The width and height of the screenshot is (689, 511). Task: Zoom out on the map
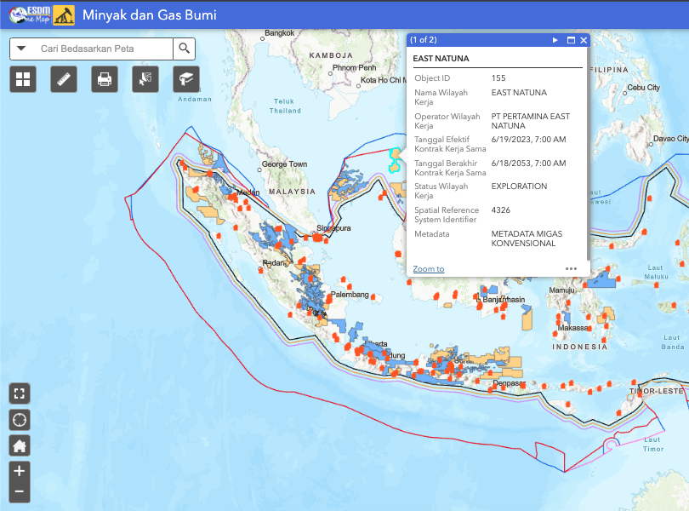tap(20, 492)
